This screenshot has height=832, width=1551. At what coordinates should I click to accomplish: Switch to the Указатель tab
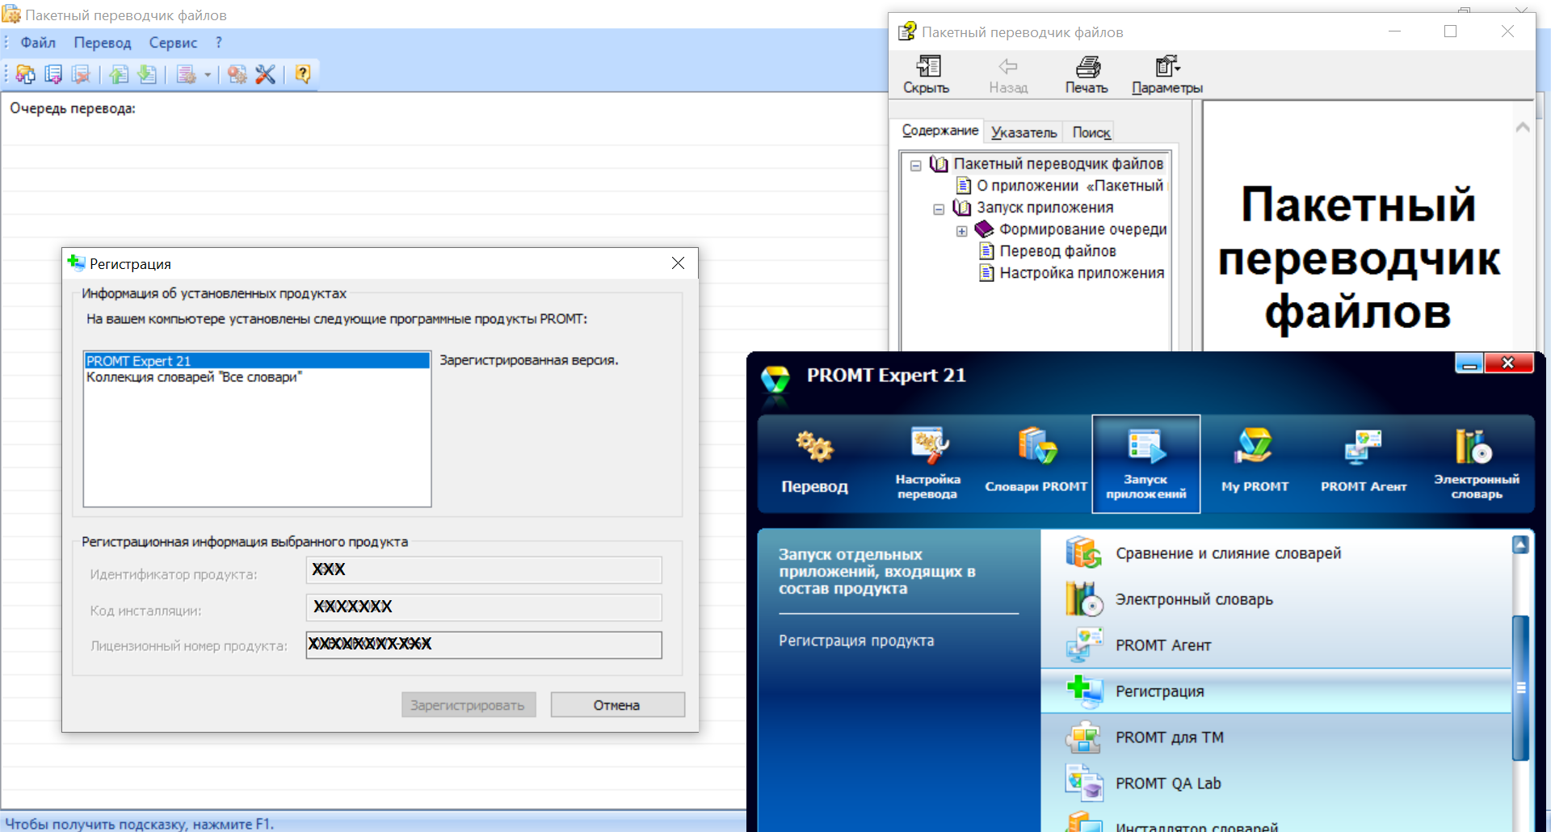[1023, 132]
